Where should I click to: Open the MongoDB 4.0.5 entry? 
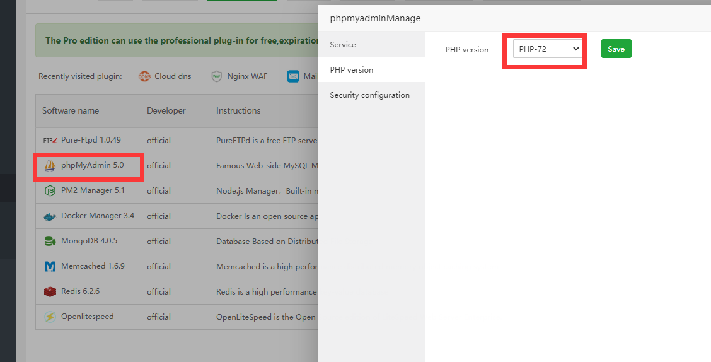pos(90,241)
